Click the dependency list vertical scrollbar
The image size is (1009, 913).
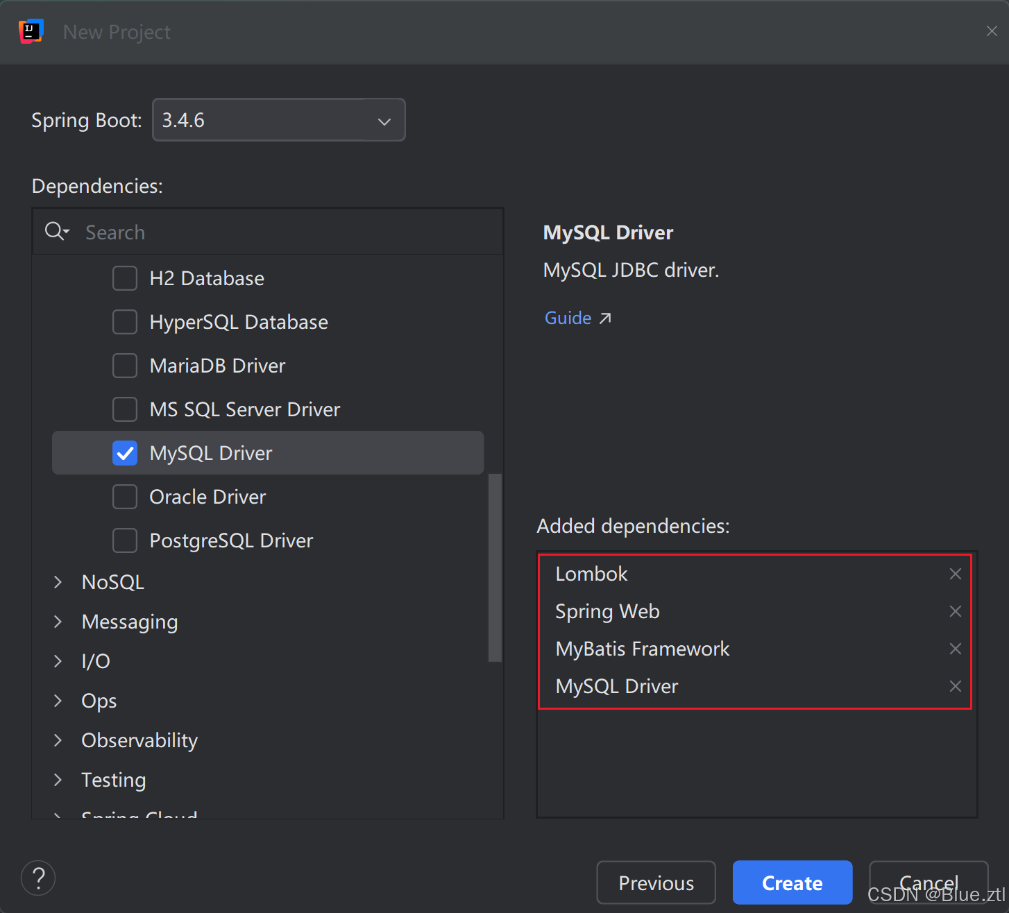pos(495,568)
